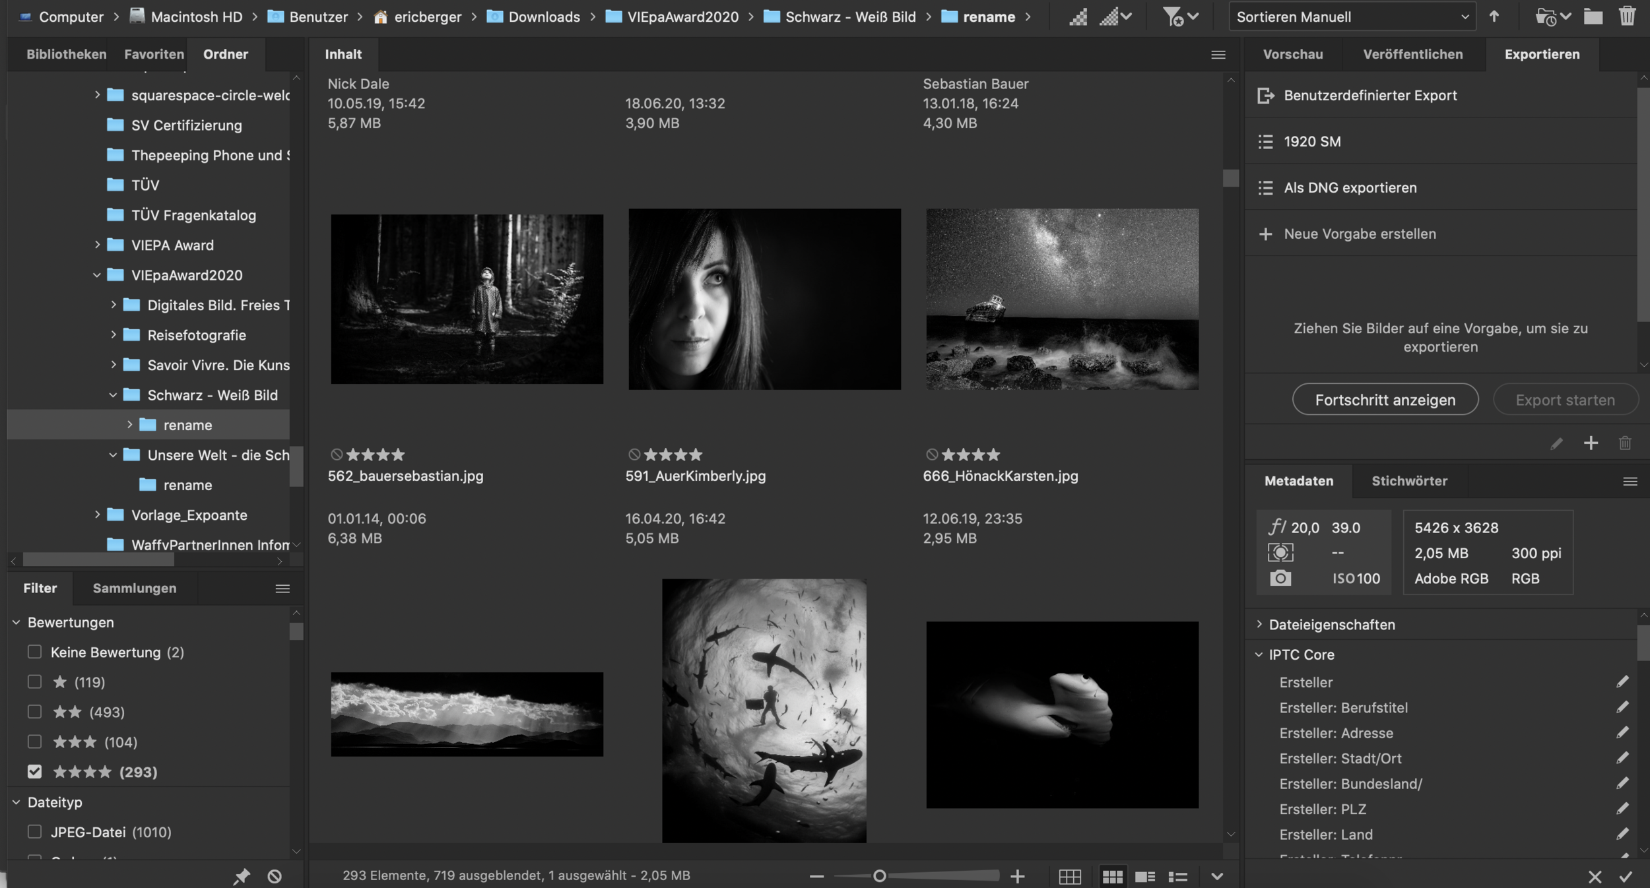Image resolution: width=1650 pixels, height=888 pixels.
Task: Open the Veröffentlichen tab
Action: click(1412, 54)
